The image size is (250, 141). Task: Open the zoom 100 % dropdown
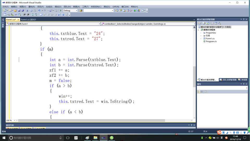click(14, 120)
